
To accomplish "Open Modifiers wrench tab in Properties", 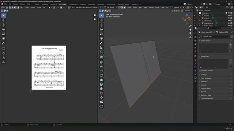I will (196, 64).
